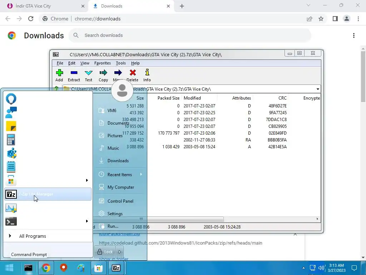Viewport: 366px width, 275px height.
Task: Select the row with CRC 42B14E5A
Action: (187, 147)
